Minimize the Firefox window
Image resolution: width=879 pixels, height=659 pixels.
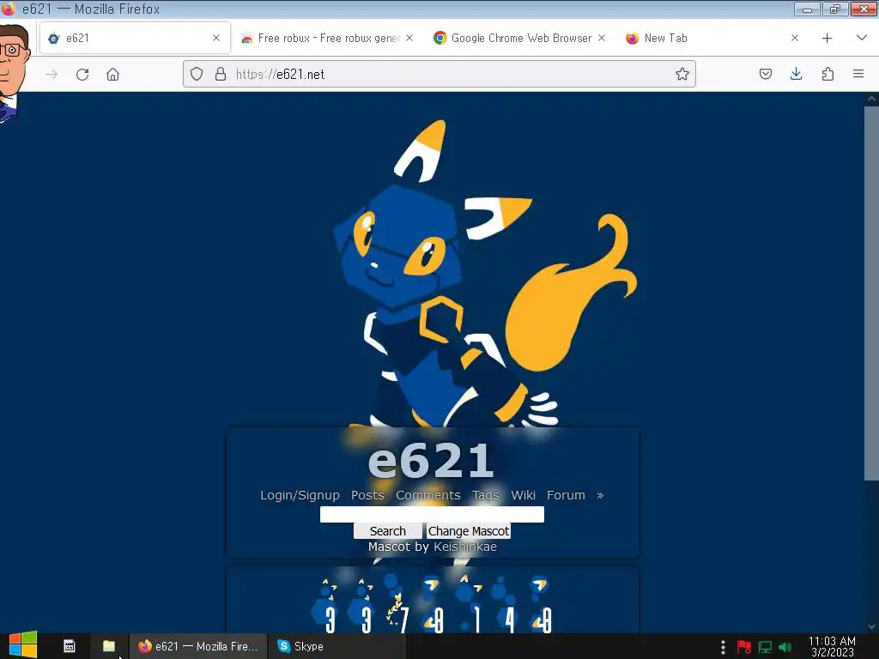coord(807,9)
